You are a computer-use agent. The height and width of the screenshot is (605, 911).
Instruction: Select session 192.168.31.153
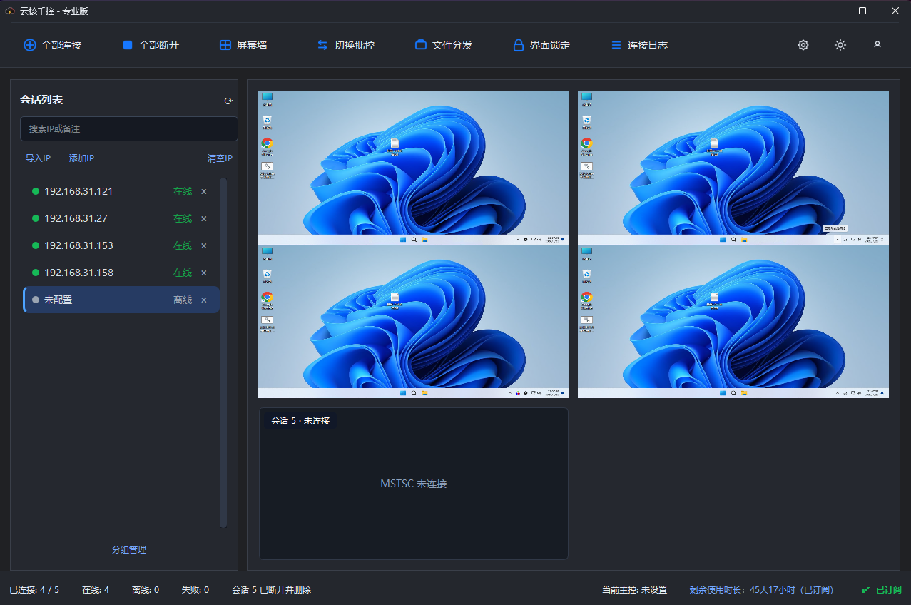point(121,245)
